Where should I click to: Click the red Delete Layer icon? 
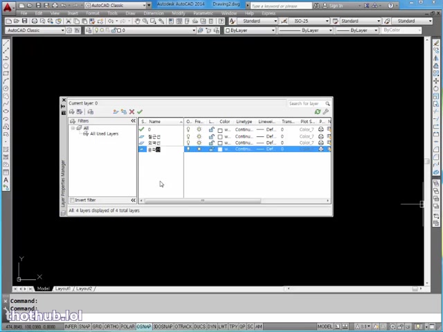click(x=132, y=112)
